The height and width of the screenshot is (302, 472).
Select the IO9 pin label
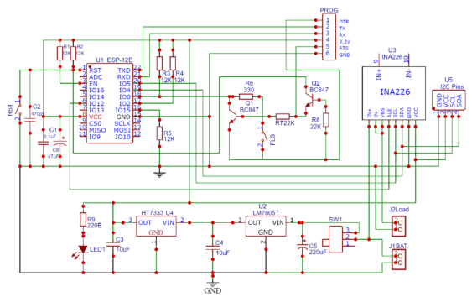click(95, 137)
